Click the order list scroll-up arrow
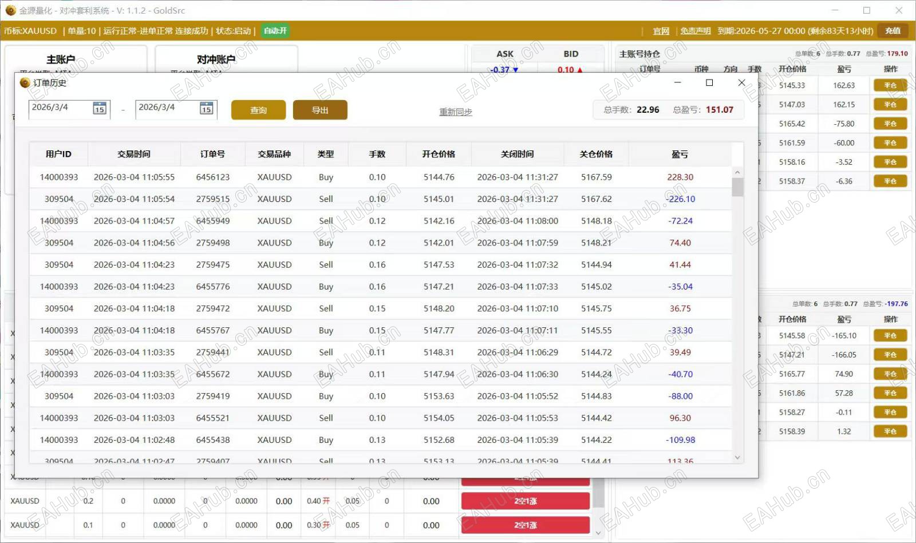Screen dimensions: 916x543 (x=737, y=172)
